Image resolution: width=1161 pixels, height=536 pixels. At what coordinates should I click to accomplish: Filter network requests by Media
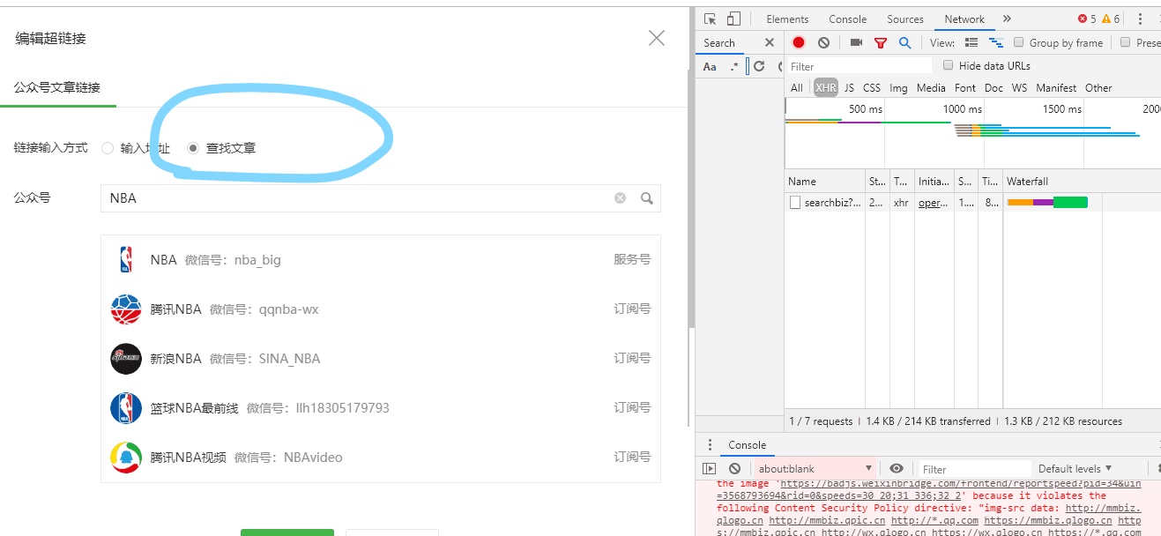click(x=931, y=88)
